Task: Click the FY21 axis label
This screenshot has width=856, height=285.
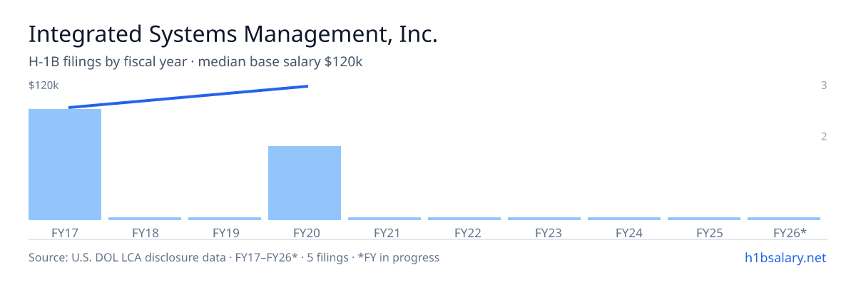Action: pyautogui.click(x=384, y=232)
